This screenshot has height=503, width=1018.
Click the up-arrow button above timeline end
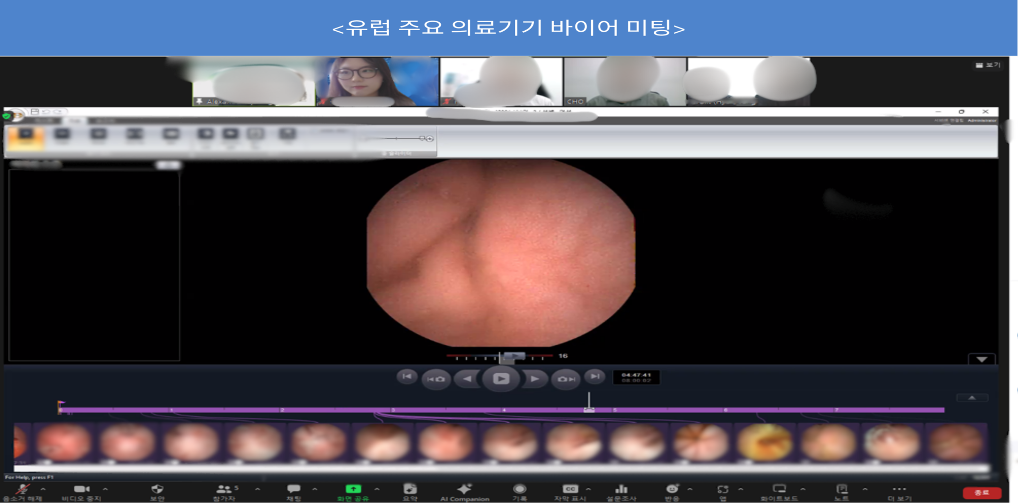pyautogui.click(x=972, y=398)
